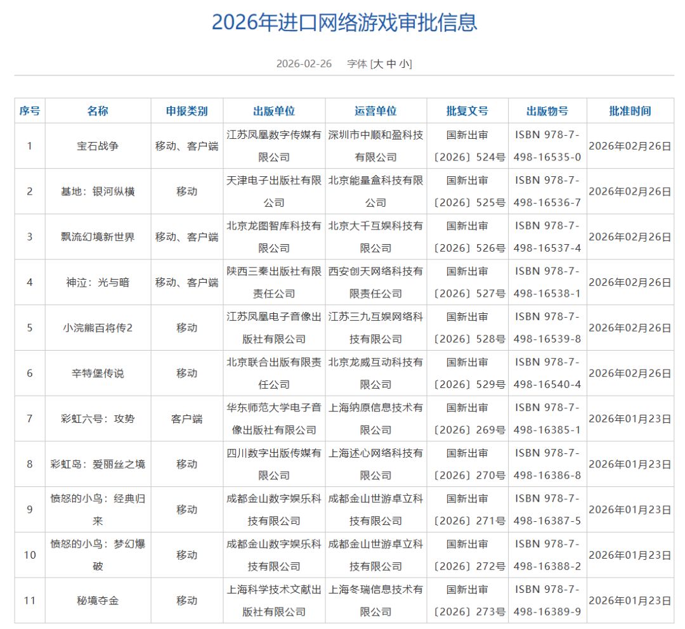Select game name 秘境夺金

pos(98,600)
